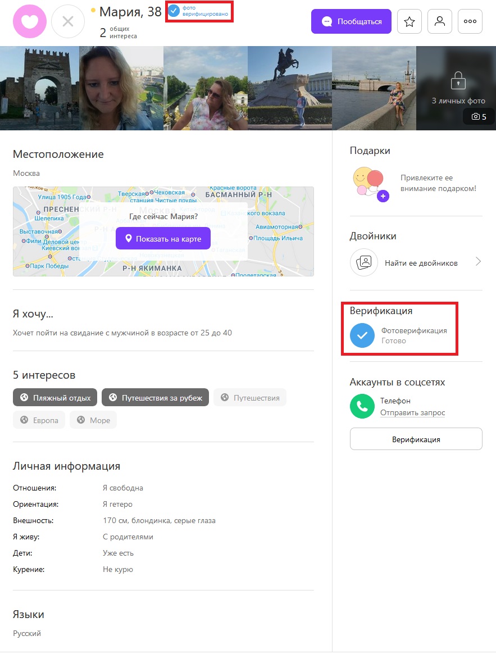Click the X skip profile icon
The height and width of the screenshot is (654, 496).
click(x=68, y=21)
